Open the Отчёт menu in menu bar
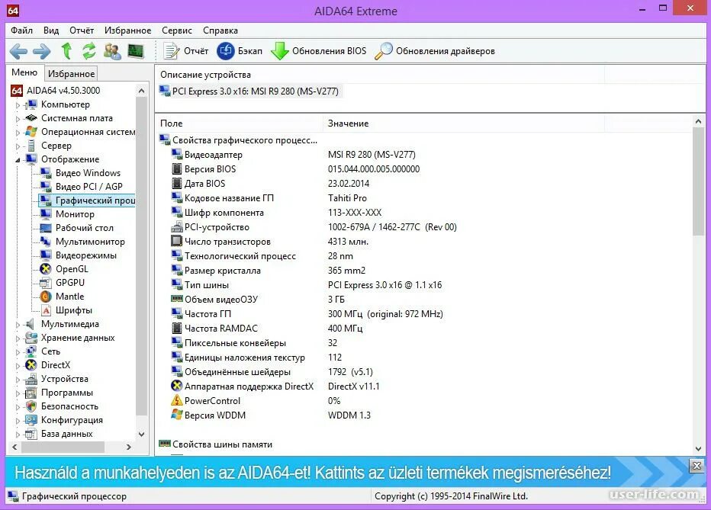711x510 pixels. point(82,30)
